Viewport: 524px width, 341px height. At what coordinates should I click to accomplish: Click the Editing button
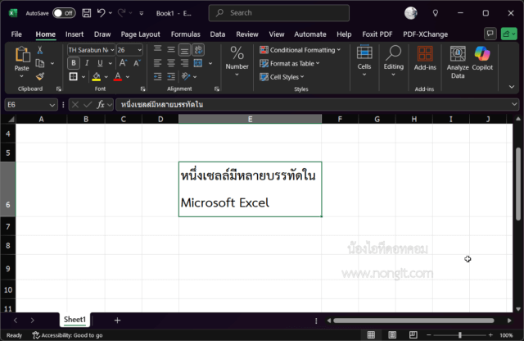click(393, 61)
